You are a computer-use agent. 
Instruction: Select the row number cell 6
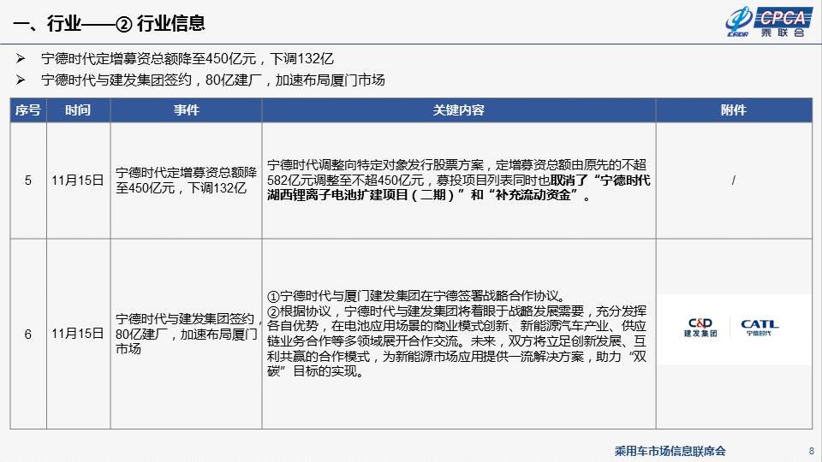point(28,335)
